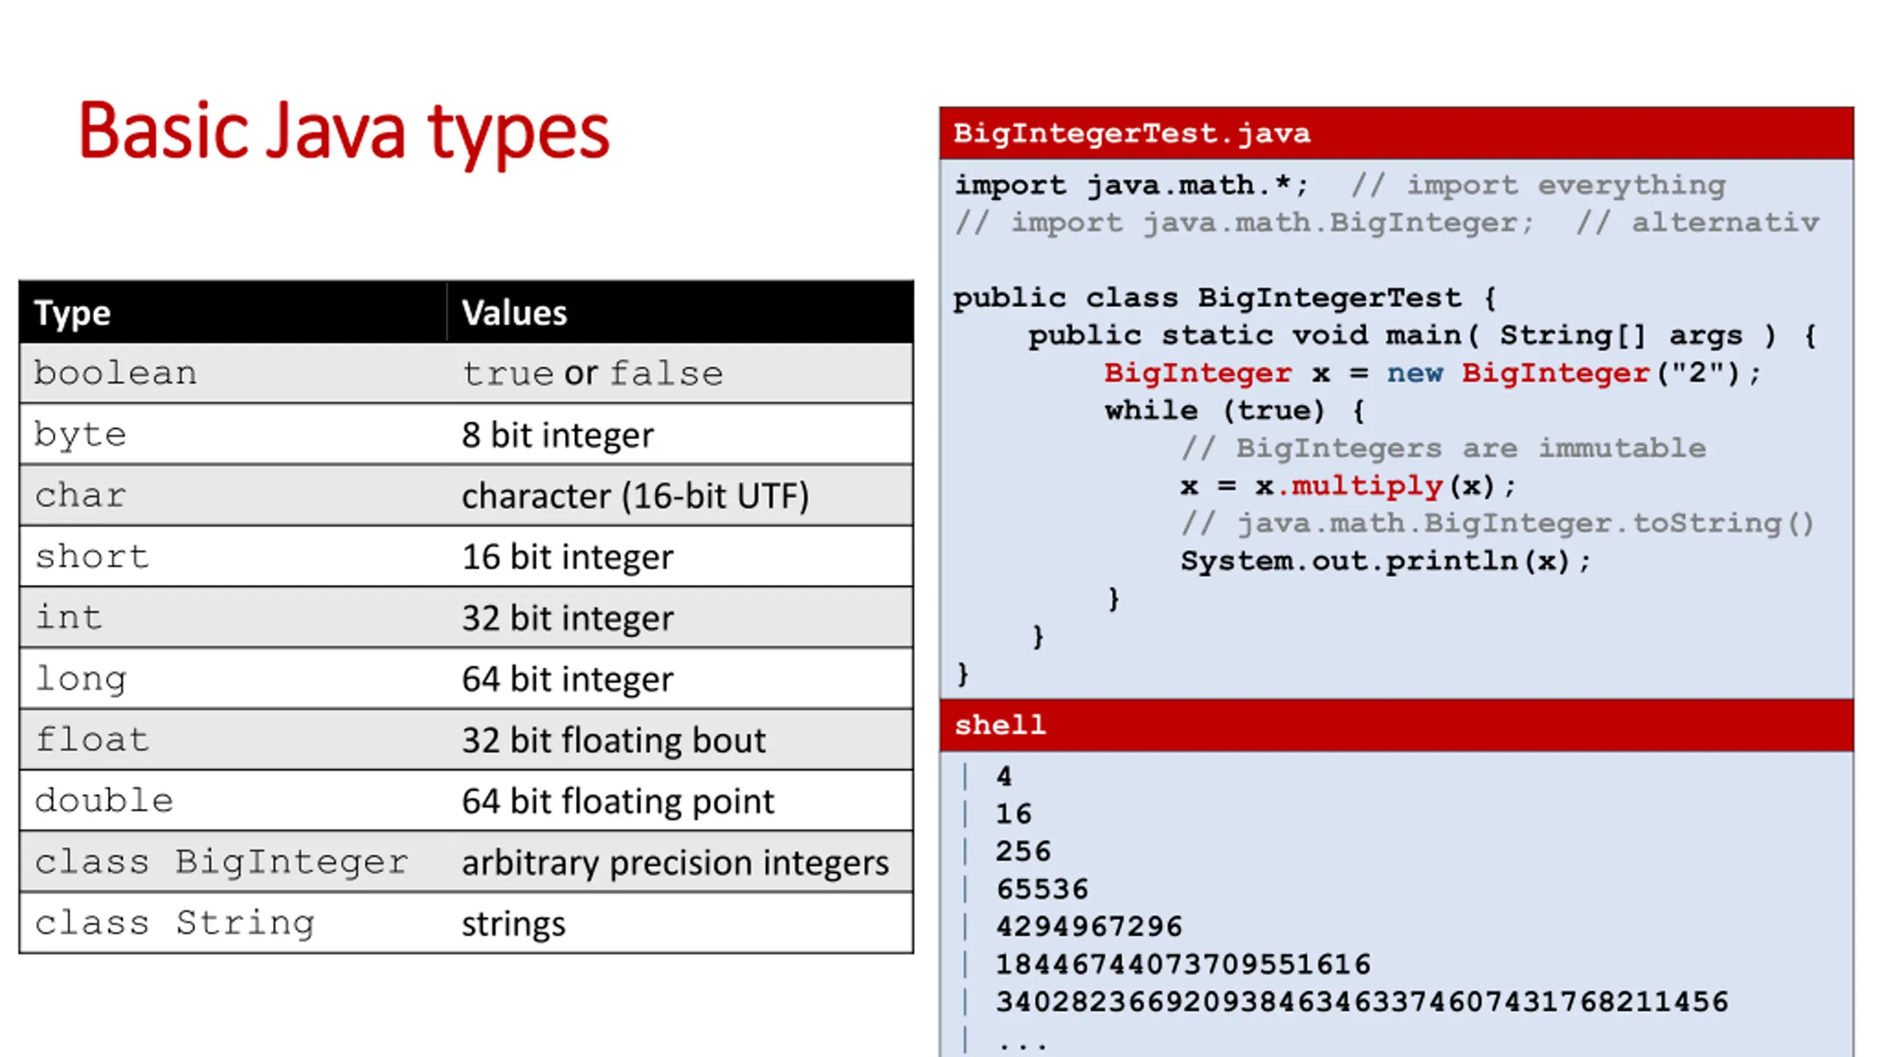Click the '64 bit integer' cell

pos(567,679)
